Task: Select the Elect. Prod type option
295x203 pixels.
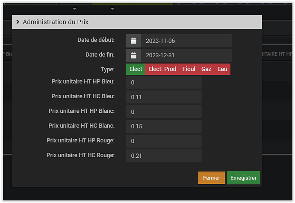Action: pos(162,69)
